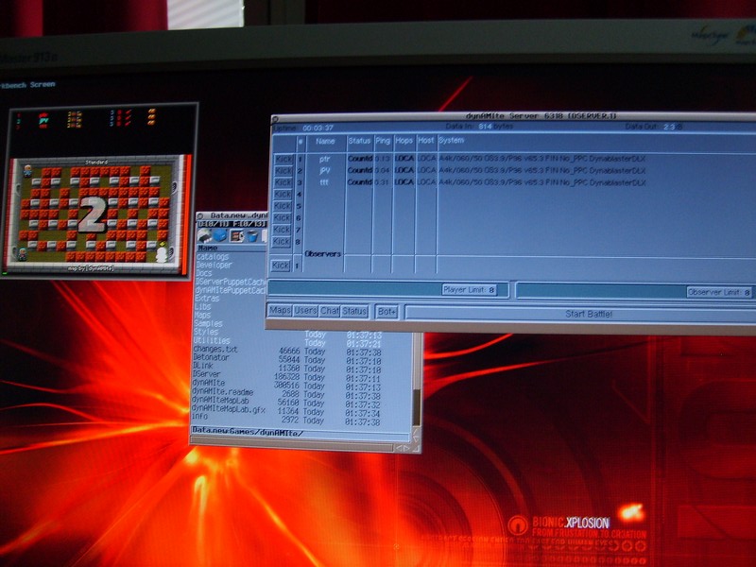Click the Workbench Screen title bar
The image size is (756, 567).
point(27,84)
